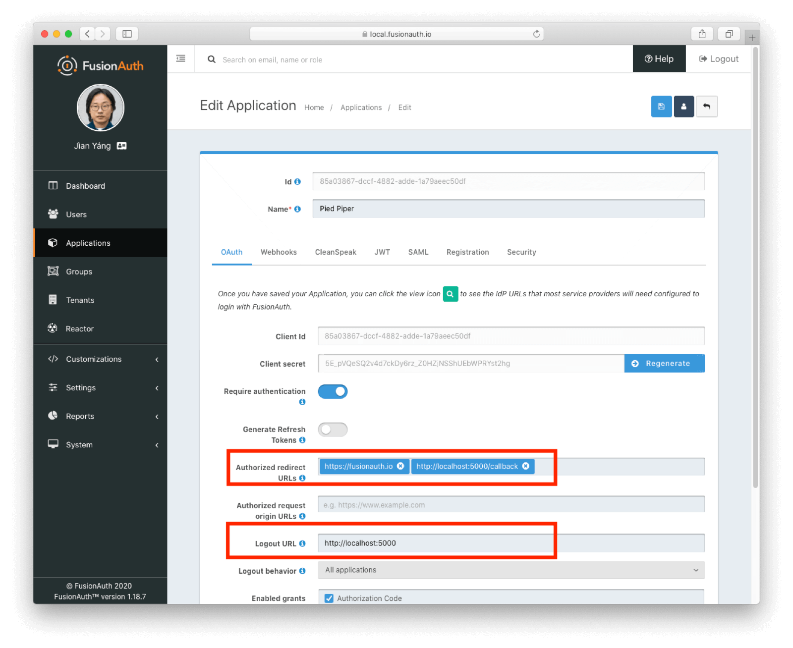The height and width of the screenshot is (648, 793).
Task: Click the Settings sliders icon
Action: (x=53, y=387)
